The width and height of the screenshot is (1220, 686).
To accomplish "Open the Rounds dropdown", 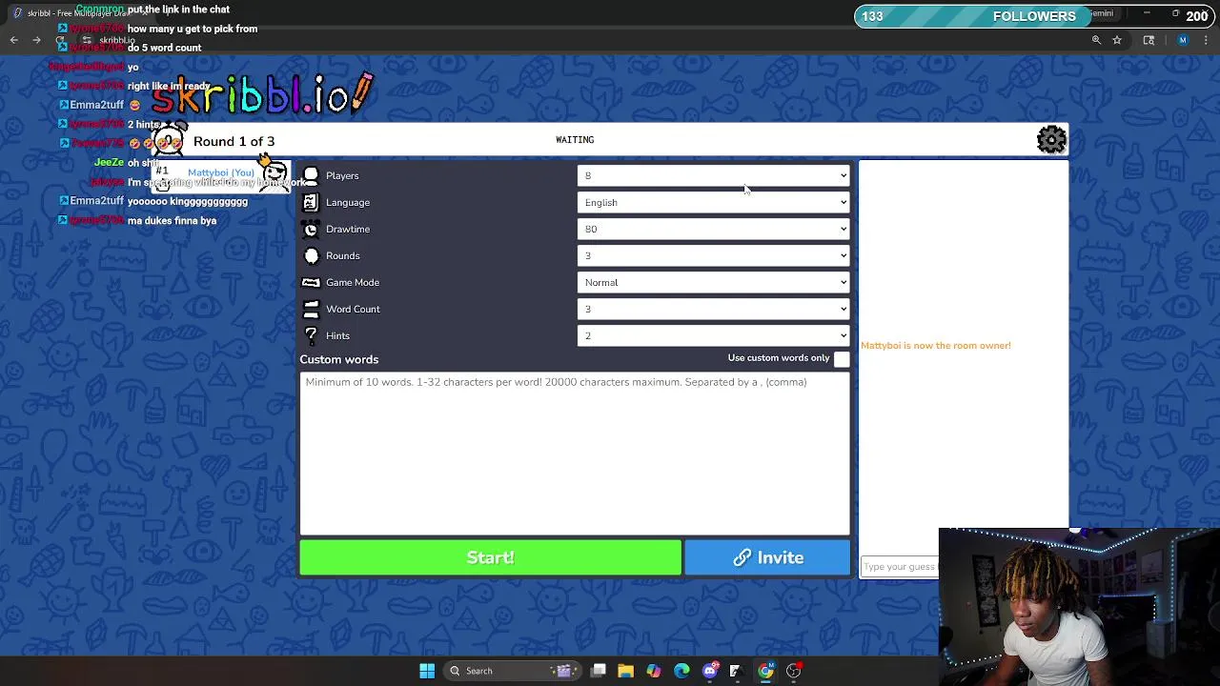I will (x=713, y=255).
